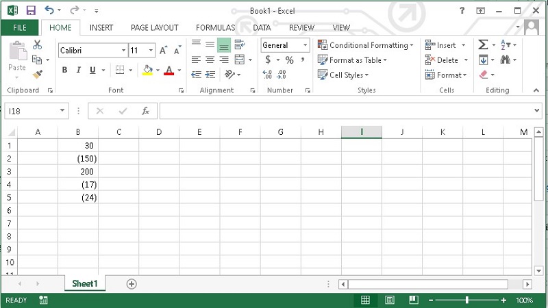This screenshot has width=548, height=308.
Task: Increase Decimal places
Action: pyautogui.click(x=267, y=74)
